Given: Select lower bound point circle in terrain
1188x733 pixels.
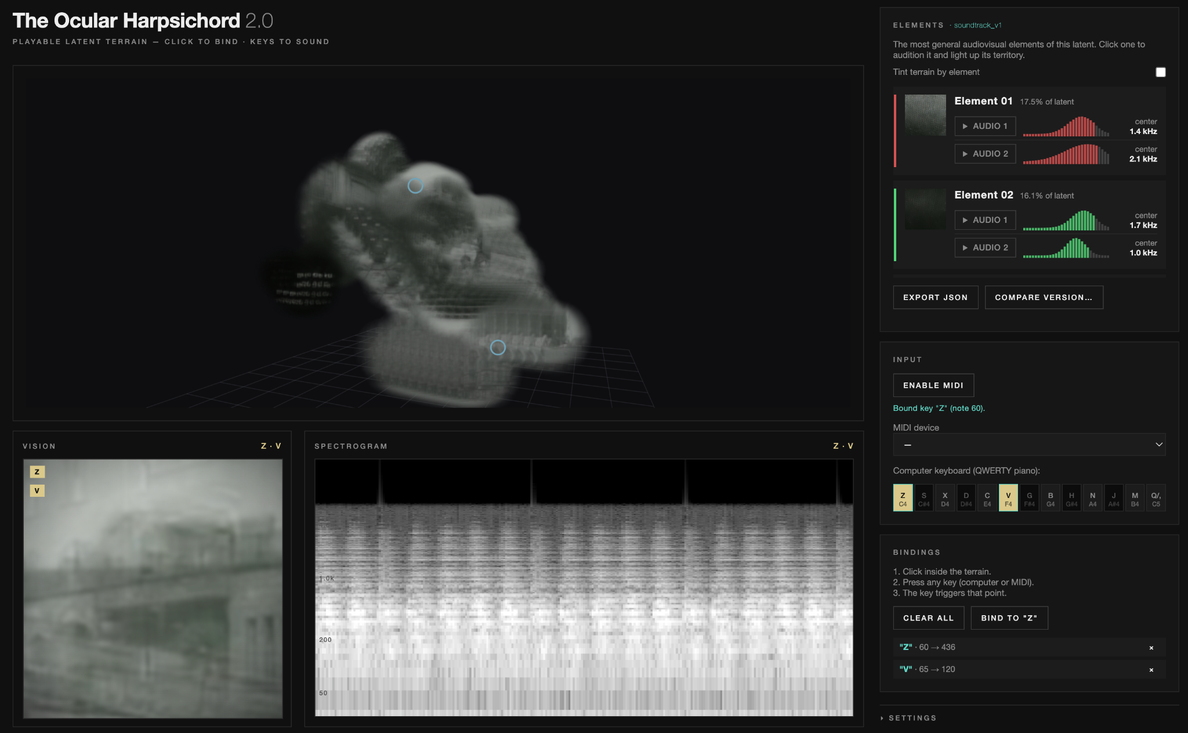Looking at the screenshot, I should coord(498,348).
